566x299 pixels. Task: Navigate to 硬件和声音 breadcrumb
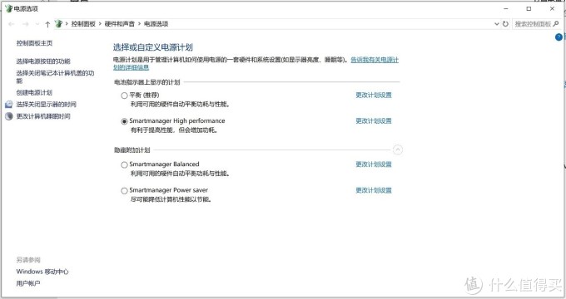tap(120, 24)
